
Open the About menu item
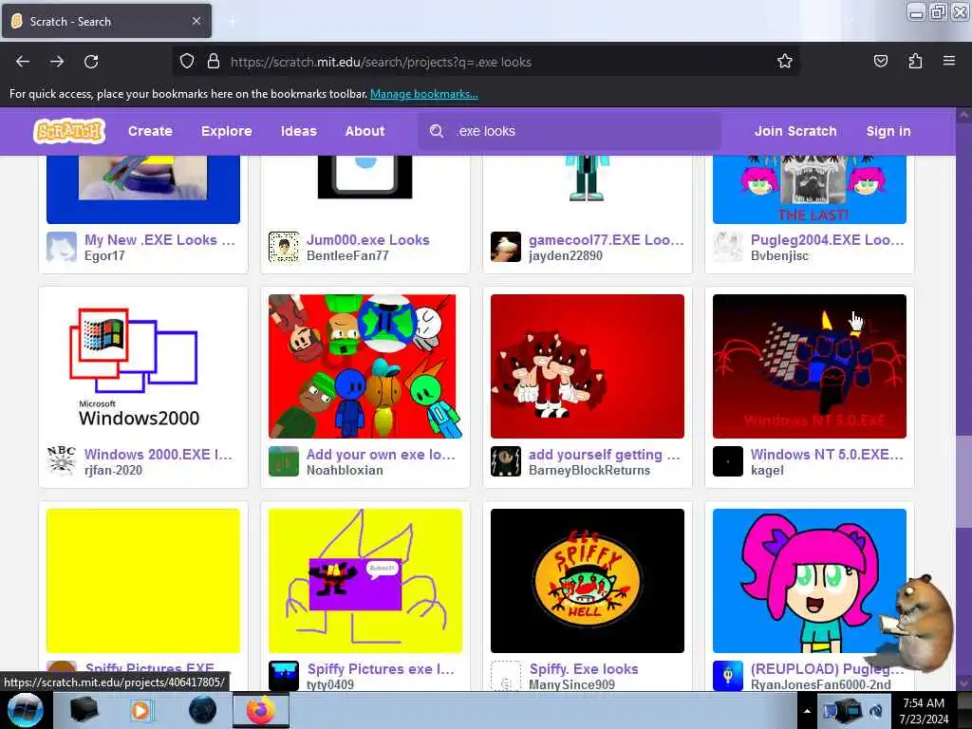(365, 131)
